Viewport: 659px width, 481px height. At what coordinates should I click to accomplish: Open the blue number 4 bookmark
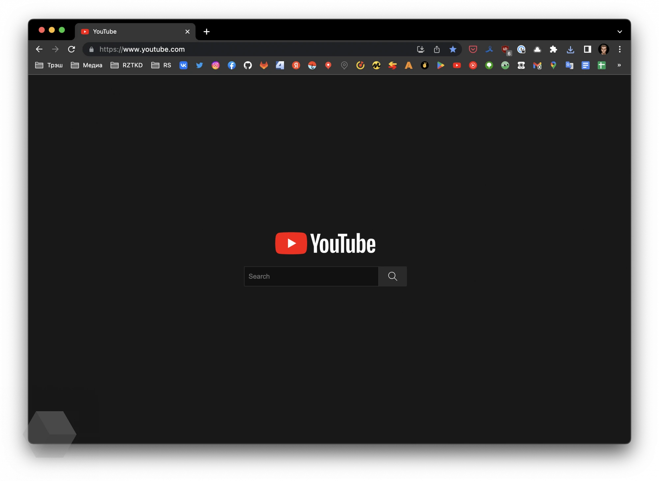pos(280,65)
